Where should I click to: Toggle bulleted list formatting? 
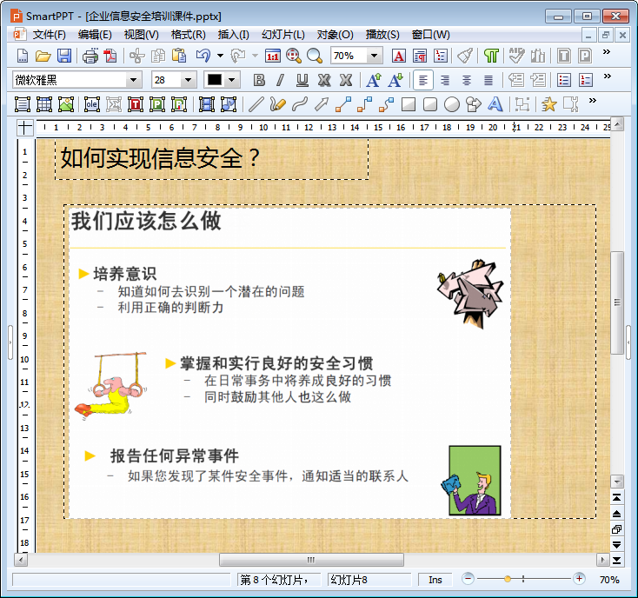564,80
